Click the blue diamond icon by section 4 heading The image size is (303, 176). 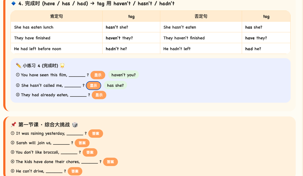click(x=13, y=3)
